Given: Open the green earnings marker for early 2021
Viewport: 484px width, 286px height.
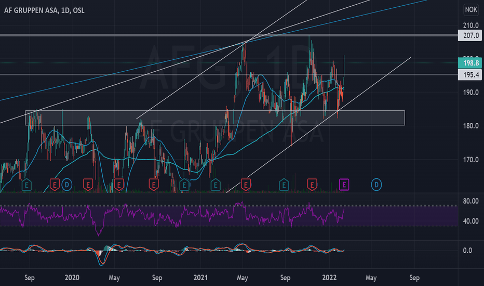Looking at the screenshot, I should pyautogui.click(x=216, y=185).
